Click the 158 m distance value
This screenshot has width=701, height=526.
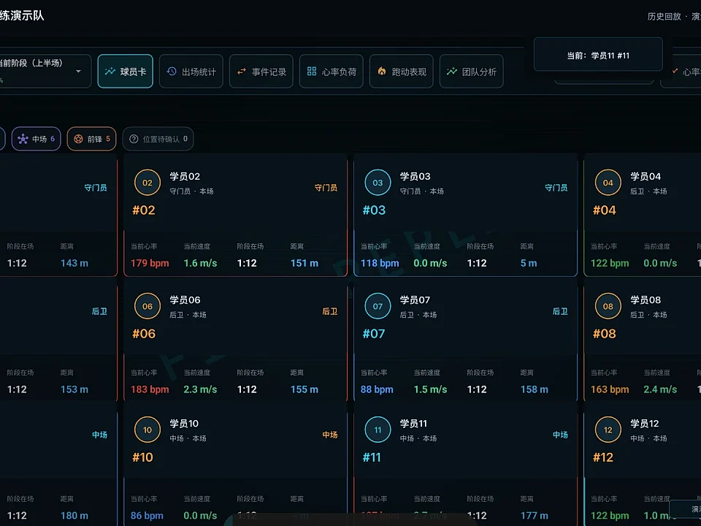tap(535, 389)
